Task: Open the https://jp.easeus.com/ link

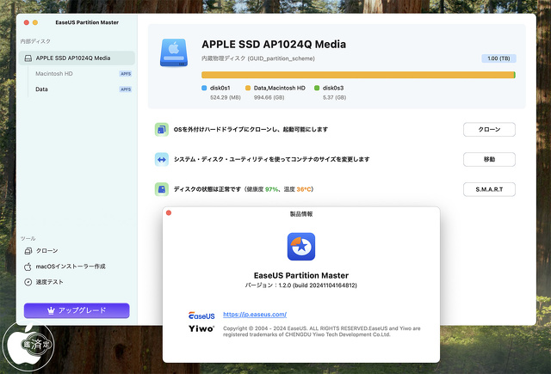Action: click(255, 315)
